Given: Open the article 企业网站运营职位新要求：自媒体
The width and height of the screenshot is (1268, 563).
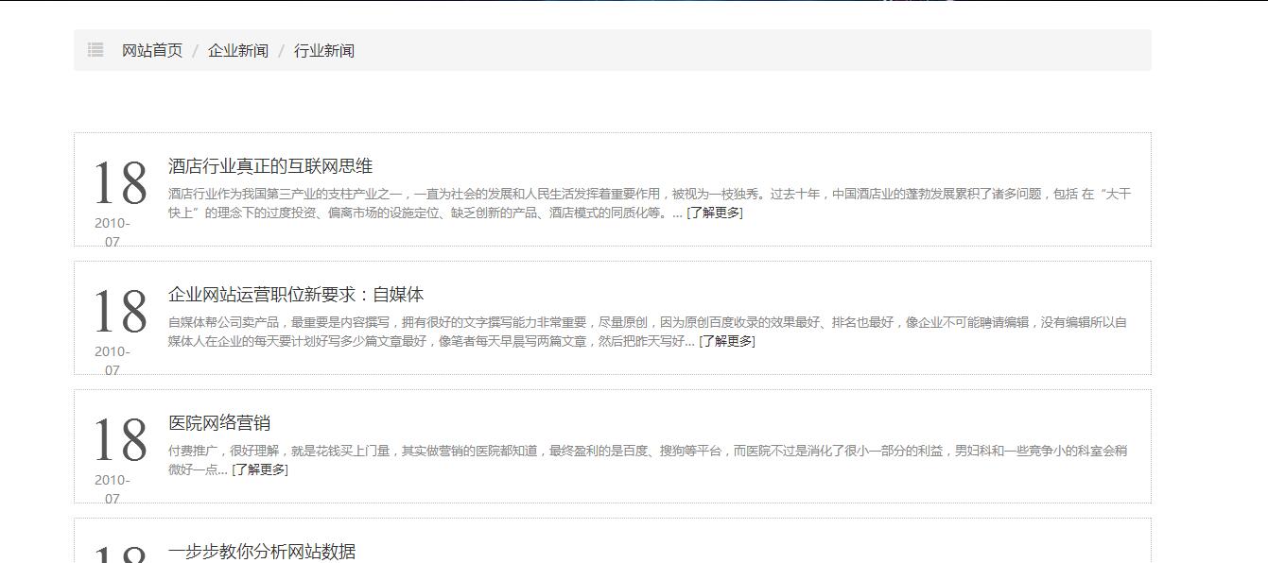Looking at the screenshot, I should pos(296,295).
